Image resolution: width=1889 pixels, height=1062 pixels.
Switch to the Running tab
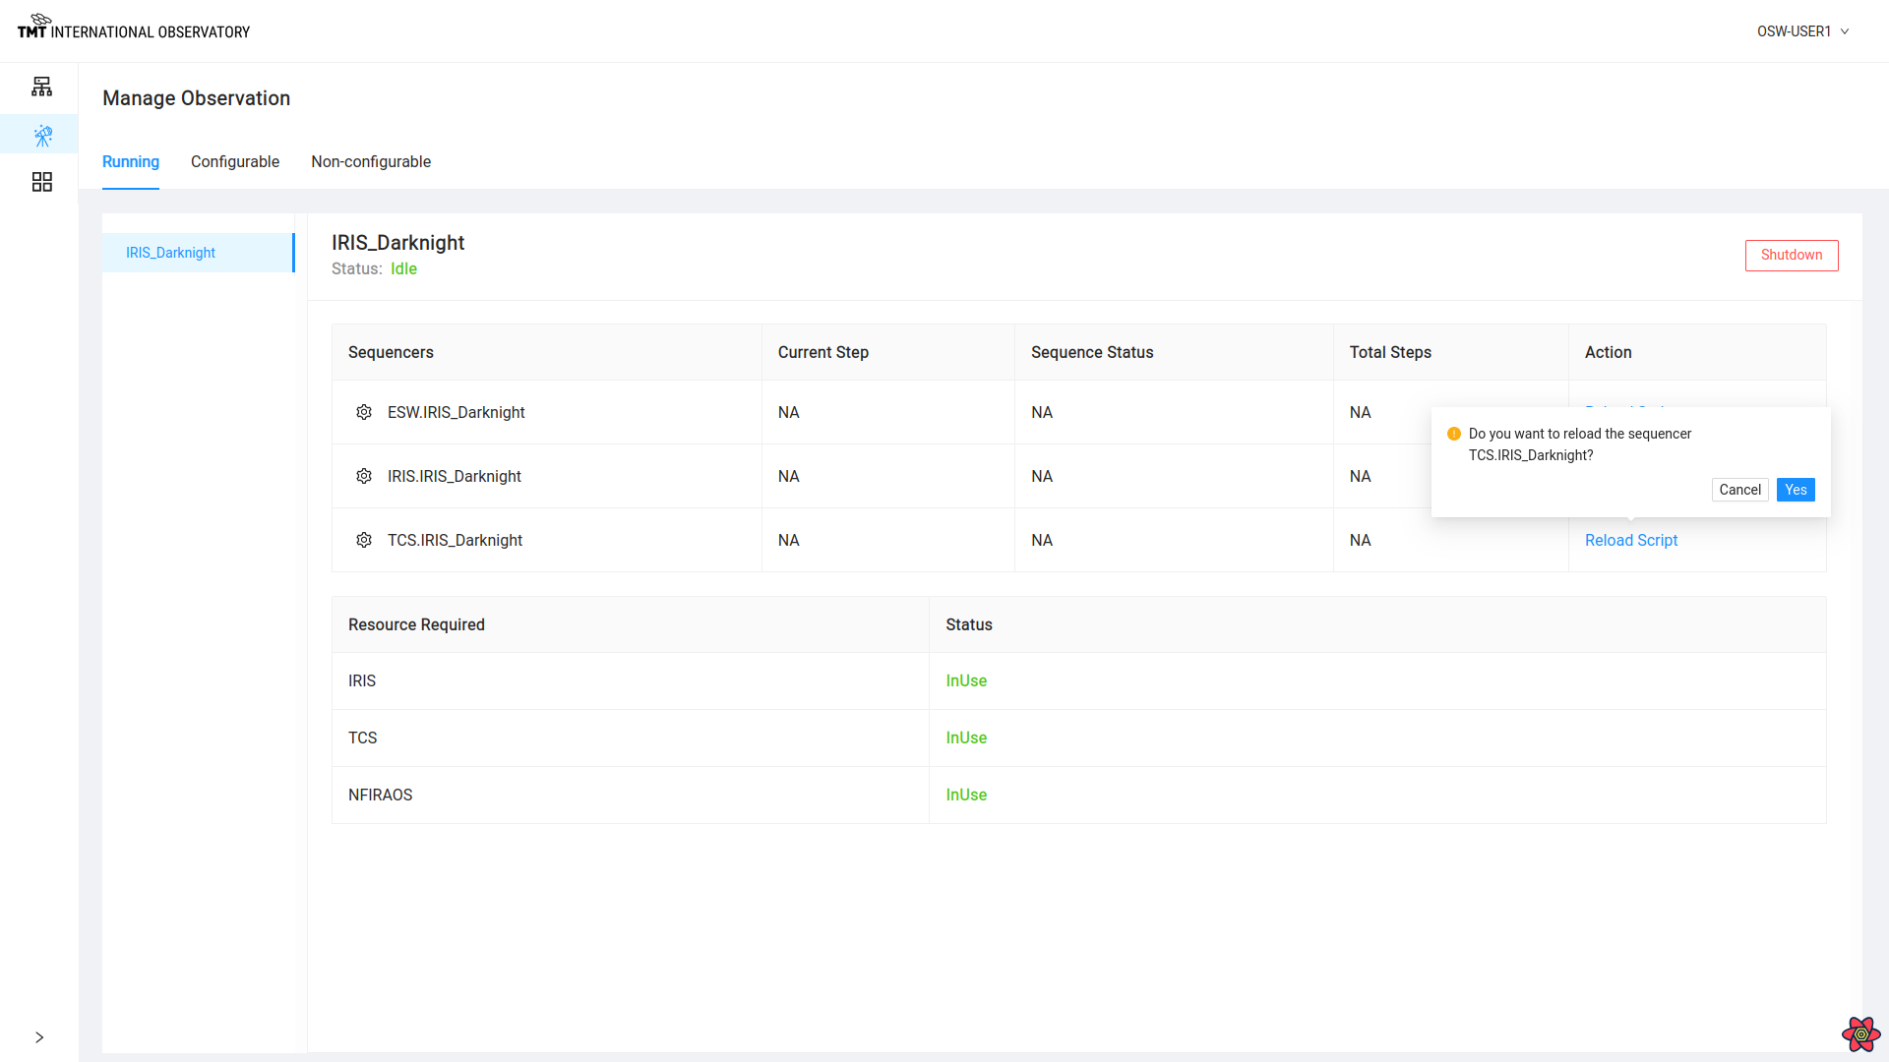pos(131,161)
